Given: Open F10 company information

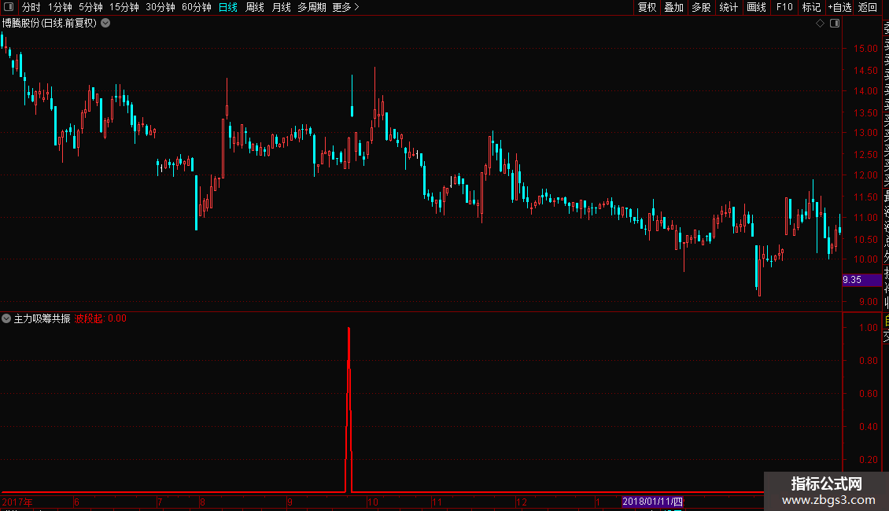Looking at the screenshot, I should [784, 7].
